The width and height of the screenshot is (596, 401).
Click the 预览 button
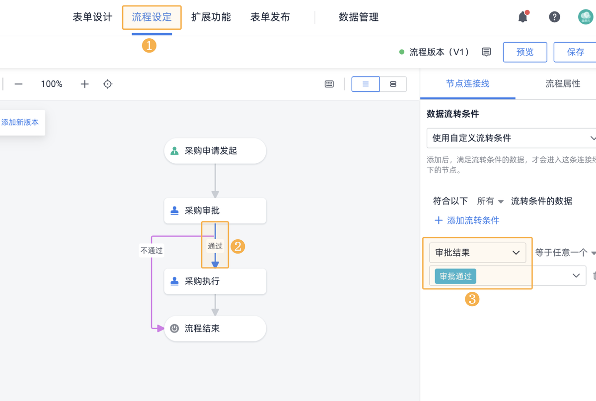(x=525, y=52)
